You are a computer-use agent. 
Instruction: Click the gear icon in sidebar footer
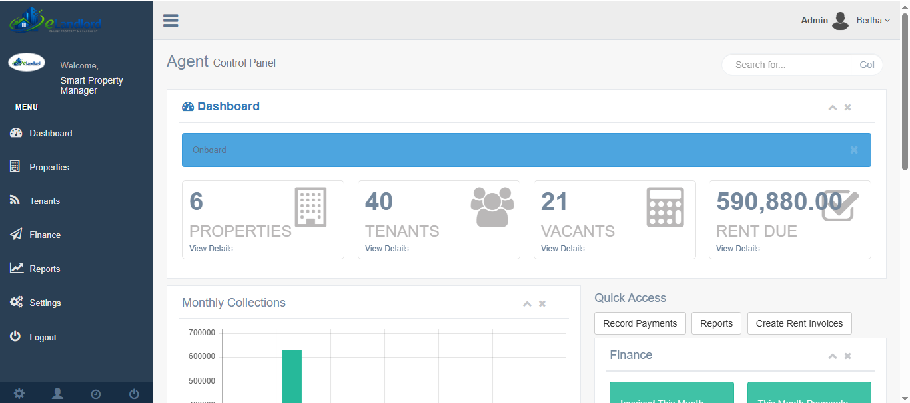click(x=19, y=394)
